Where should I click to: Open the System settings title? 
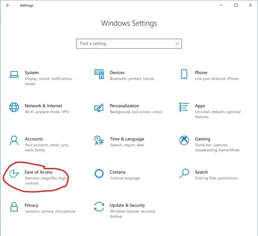(32, 73)
